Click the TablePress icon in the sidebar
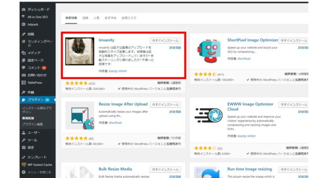Screen dimensions: 317x178 24,83
